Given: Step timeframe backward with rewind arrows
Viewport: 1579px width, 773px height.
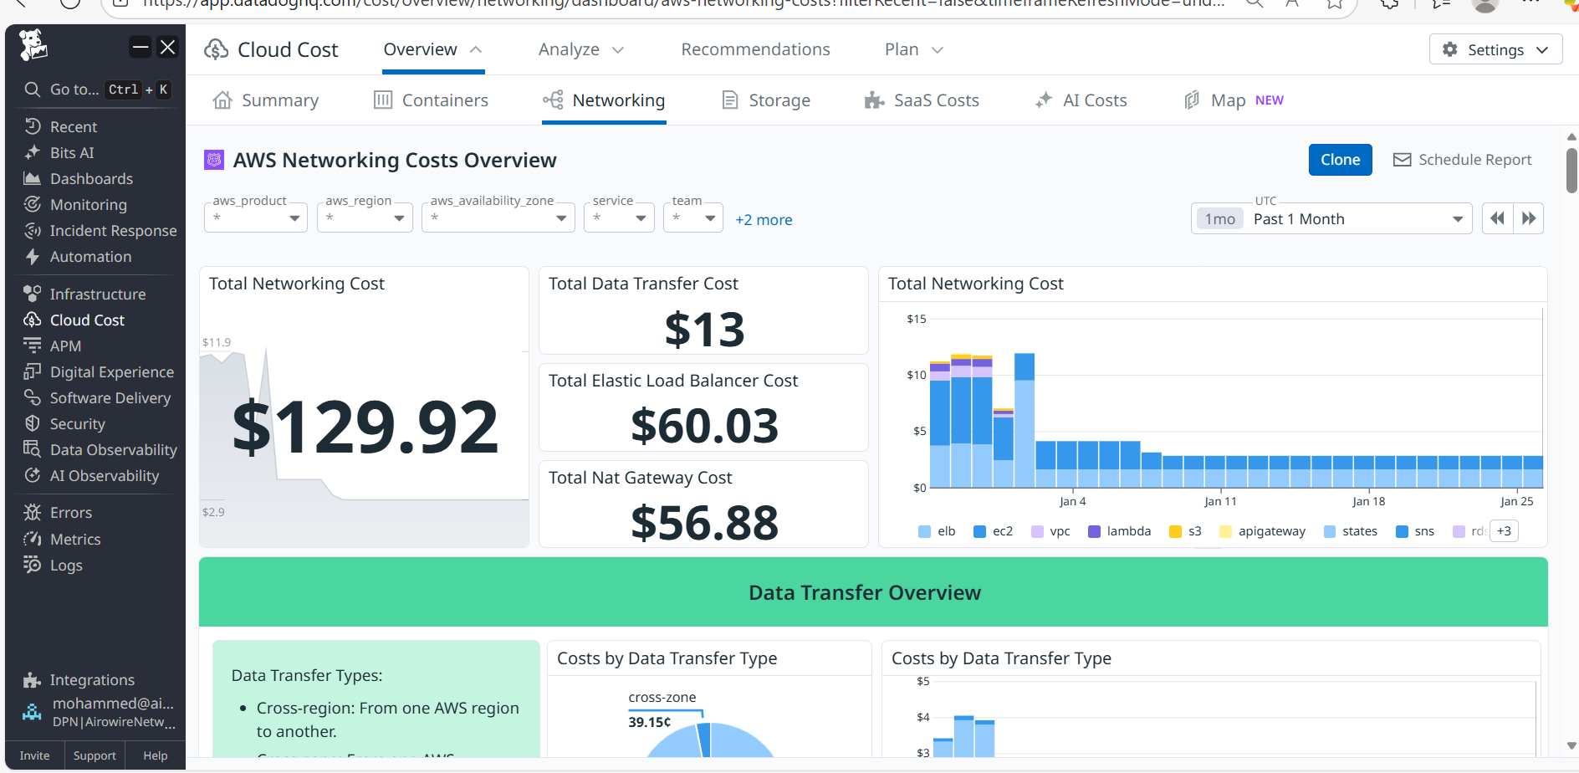Looking at the screenshot, I should 1497,218.
